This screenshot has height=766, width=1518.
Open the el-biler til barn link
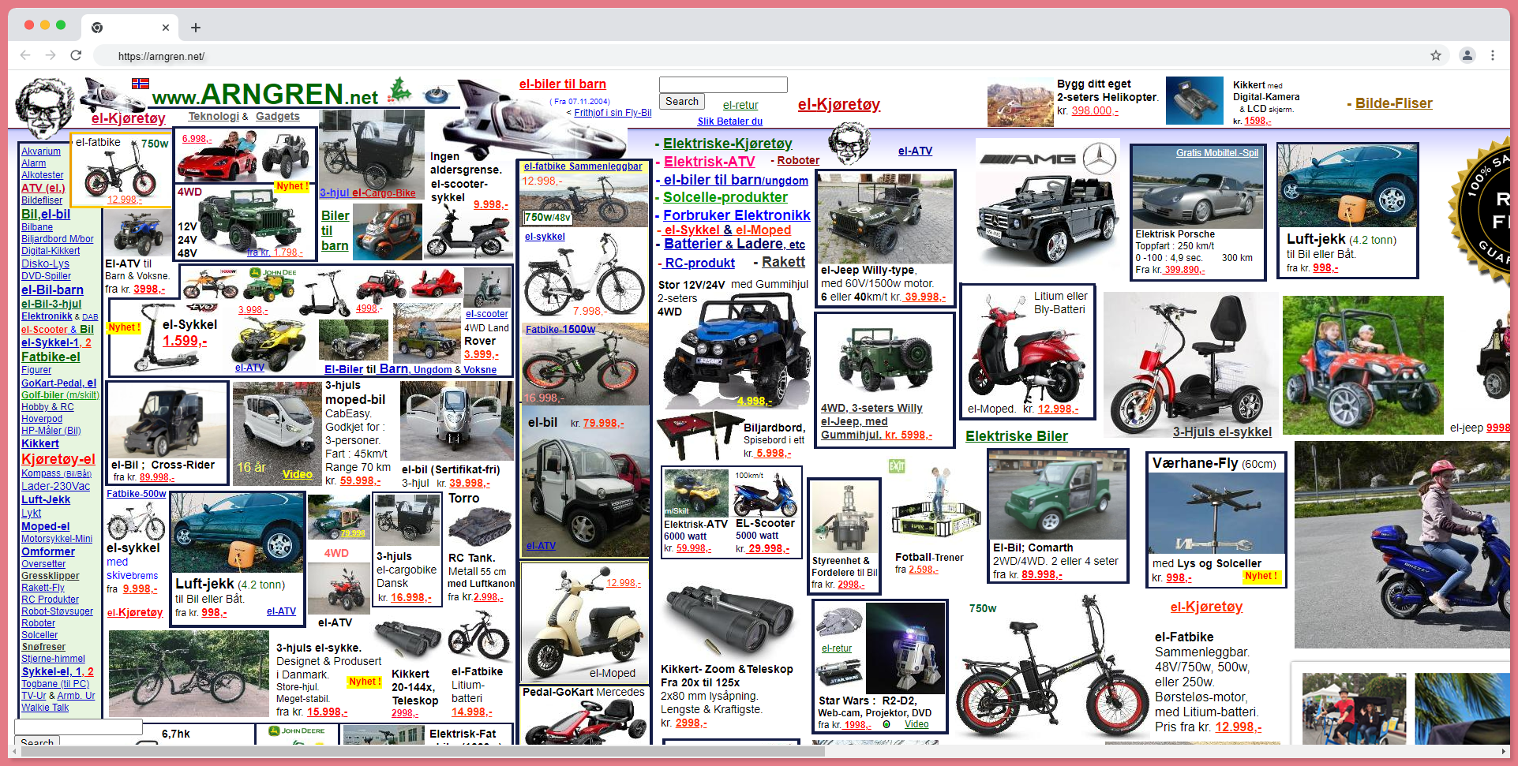click(563, 84)
